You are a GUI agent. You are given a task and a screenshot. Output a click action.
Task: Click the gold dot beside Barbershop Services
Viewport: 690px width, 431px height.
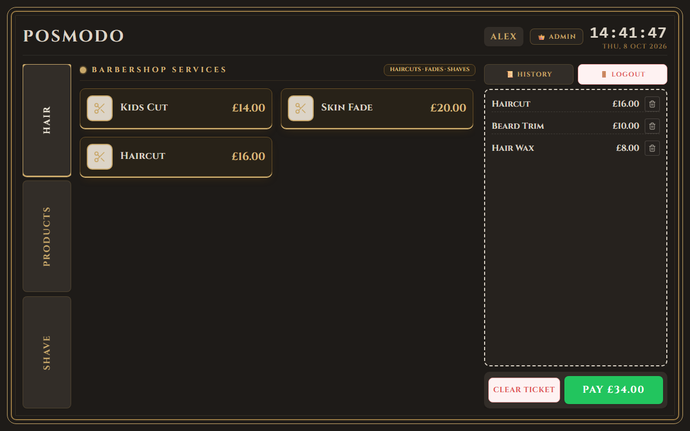tap(83, 70)
